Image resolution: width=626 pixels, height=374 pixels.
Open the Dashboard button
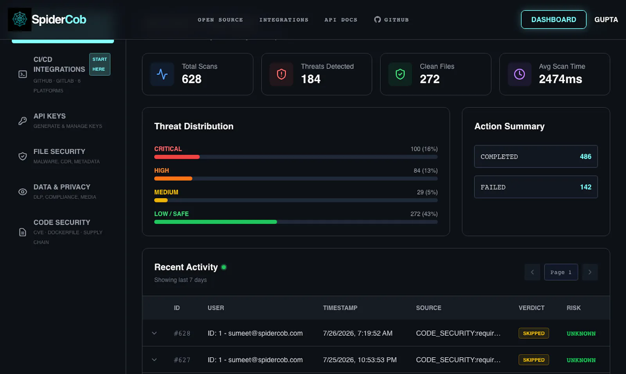click(554, 20)
